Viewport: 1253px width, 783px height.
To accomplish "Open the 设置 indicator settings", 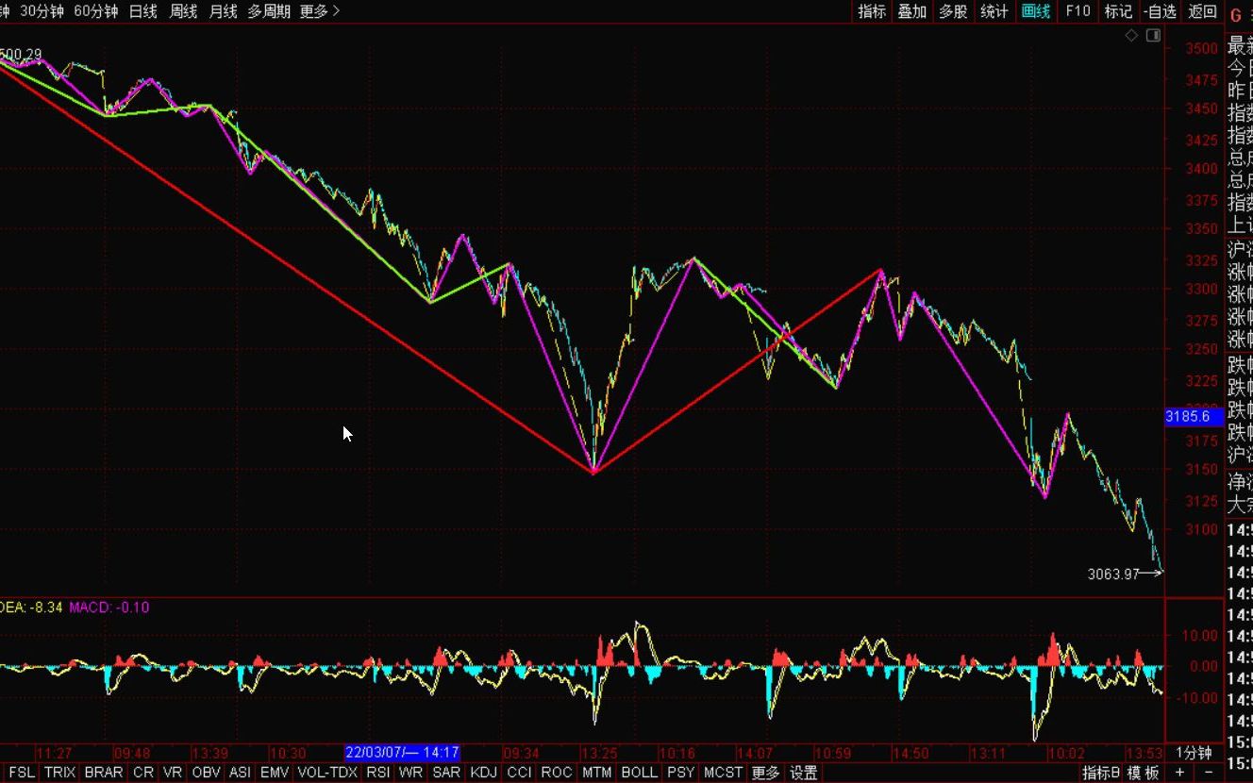I will tap(804, 773).
